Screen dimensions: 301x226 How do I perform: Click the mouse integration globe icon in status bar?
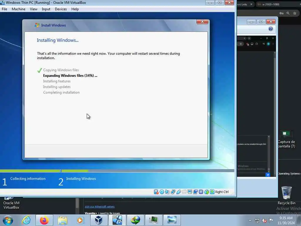click(207, 192)
